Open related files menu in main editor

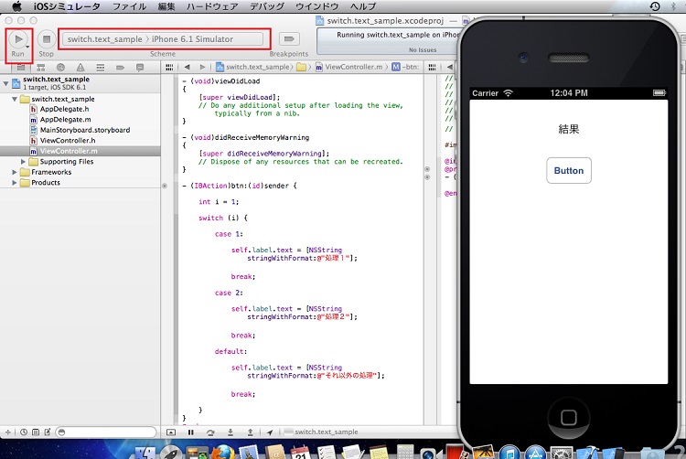[169, 67]
